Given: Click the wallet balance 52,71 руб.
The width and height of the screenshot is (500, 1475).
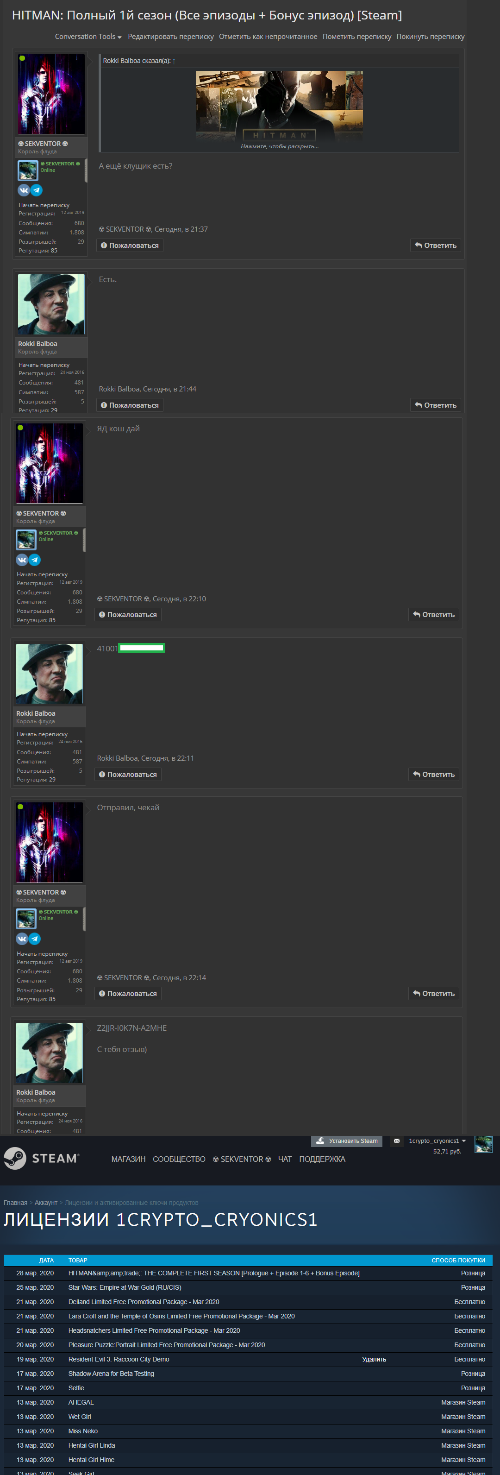Looking at the screenshot, I should pos(447,1152).
